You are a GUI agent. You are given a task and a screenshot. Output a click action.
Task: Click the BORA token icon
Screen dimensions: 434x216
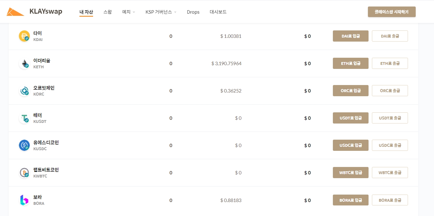coord(24,200)
